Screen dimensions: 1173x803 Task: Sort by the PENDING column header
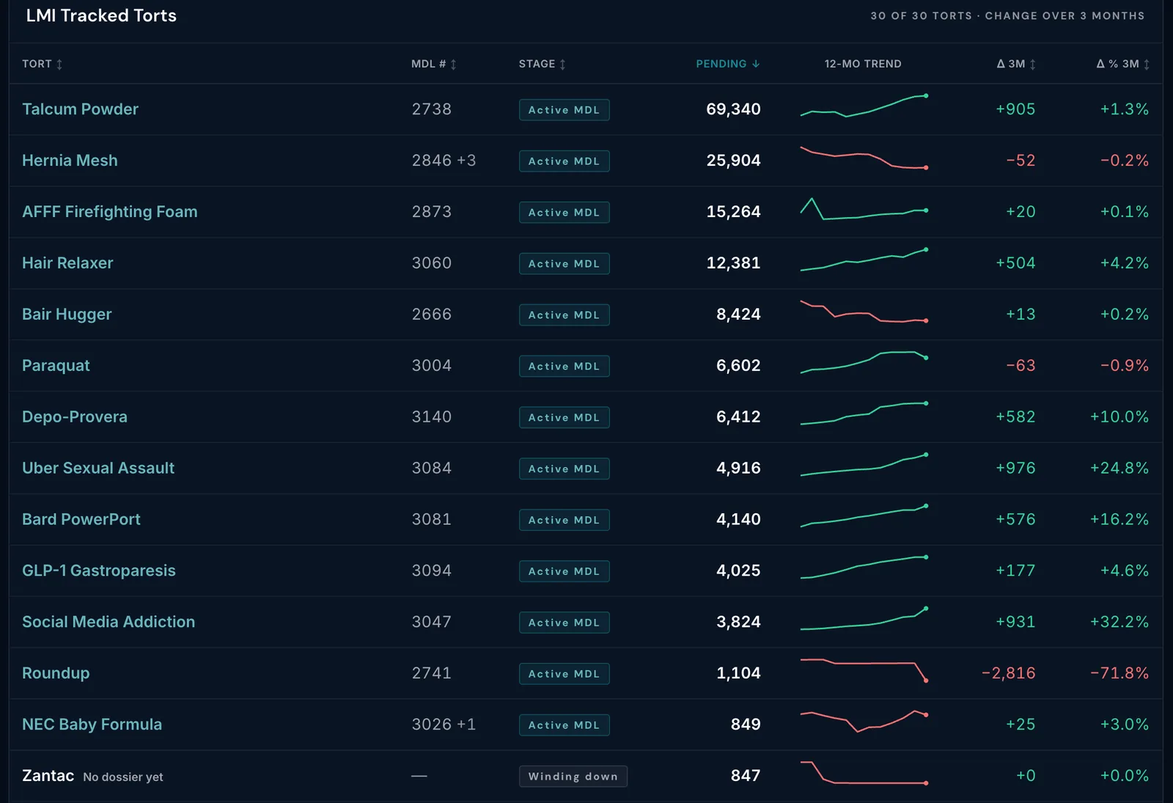tap(727, 64)
